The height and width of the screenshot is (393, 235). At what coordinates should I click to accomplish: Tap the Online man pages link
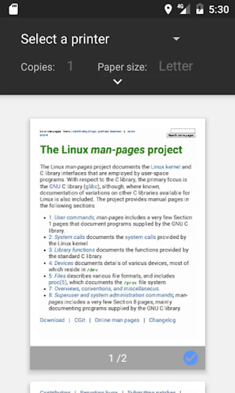pos(117,320)
